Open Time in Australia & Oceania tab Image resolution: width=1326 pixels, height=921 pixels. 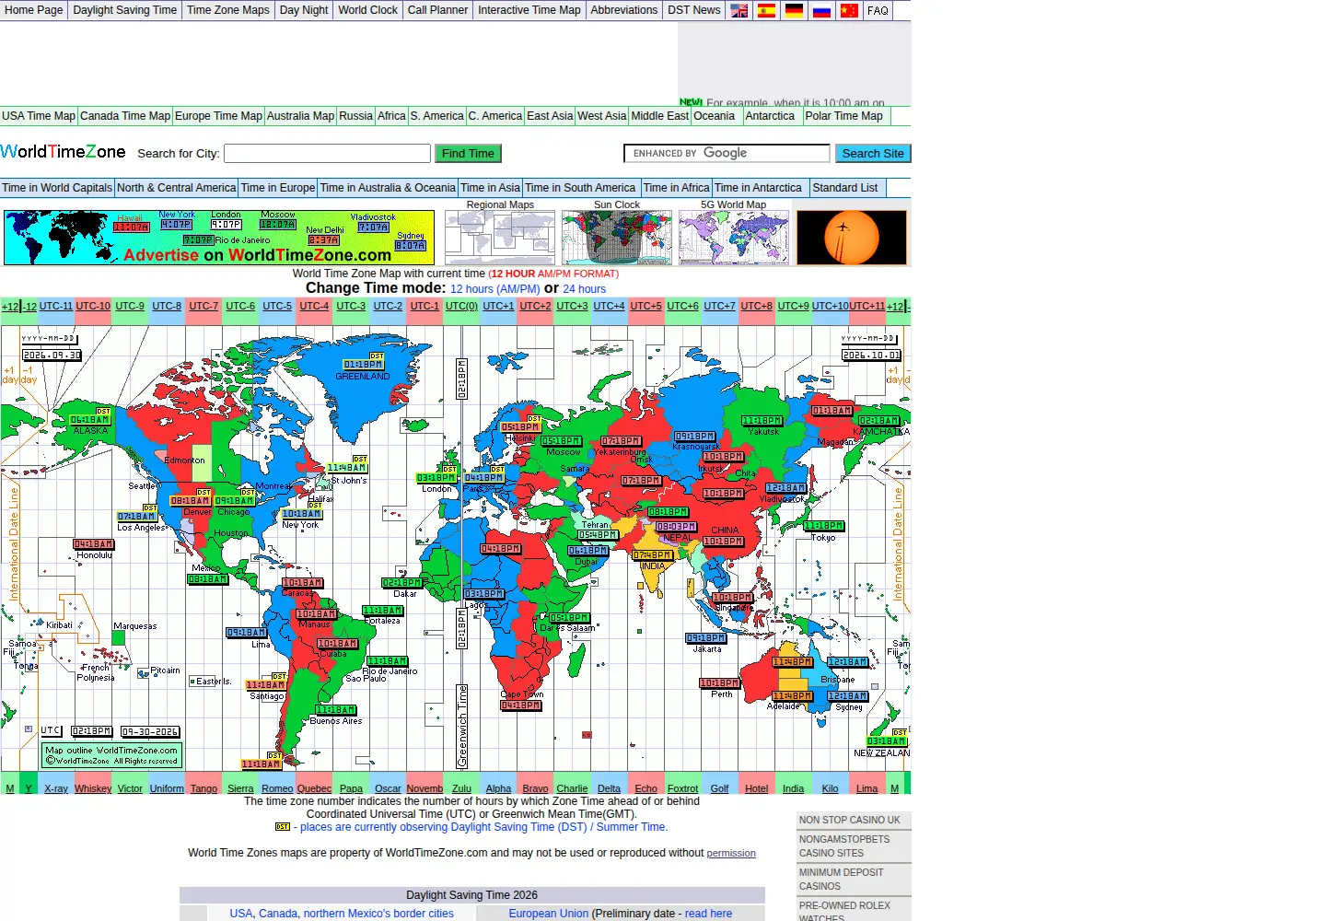[x=388, y=188]
